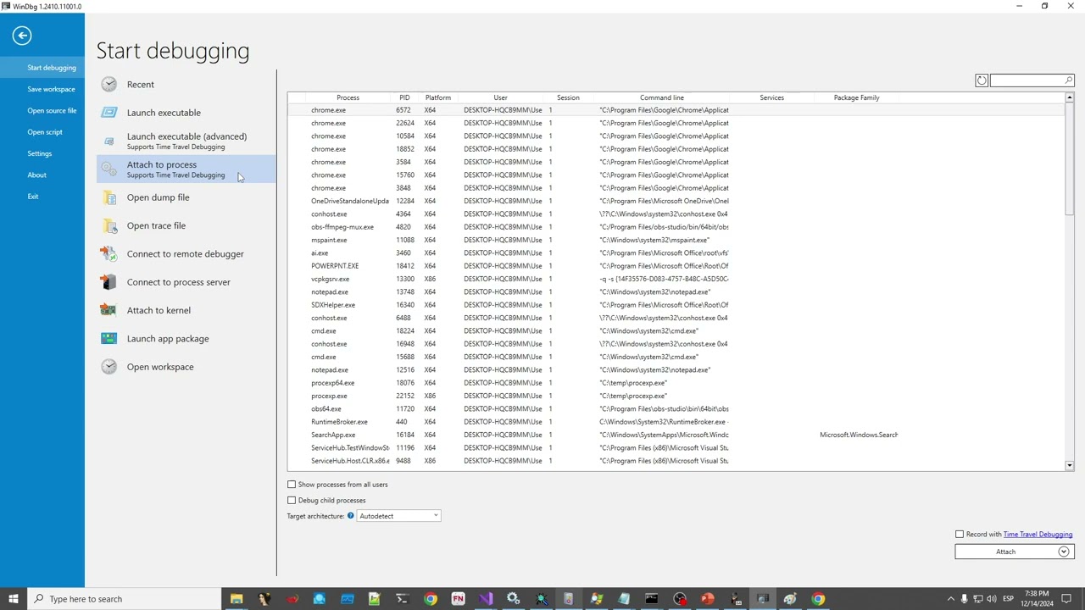Select cmd.exe with PID 18224

coord(676,330)
